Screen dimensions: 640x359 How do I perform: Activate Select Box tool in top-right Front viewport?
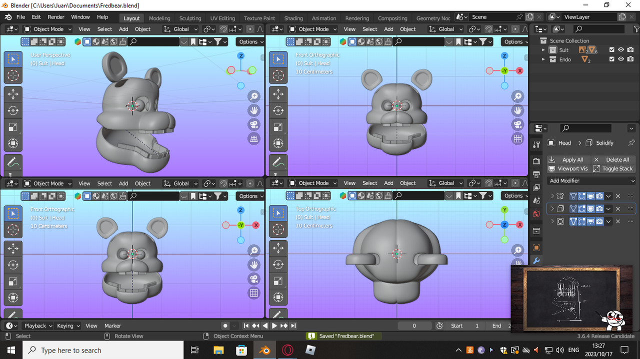pyautogui.click(x=278, y=59)
